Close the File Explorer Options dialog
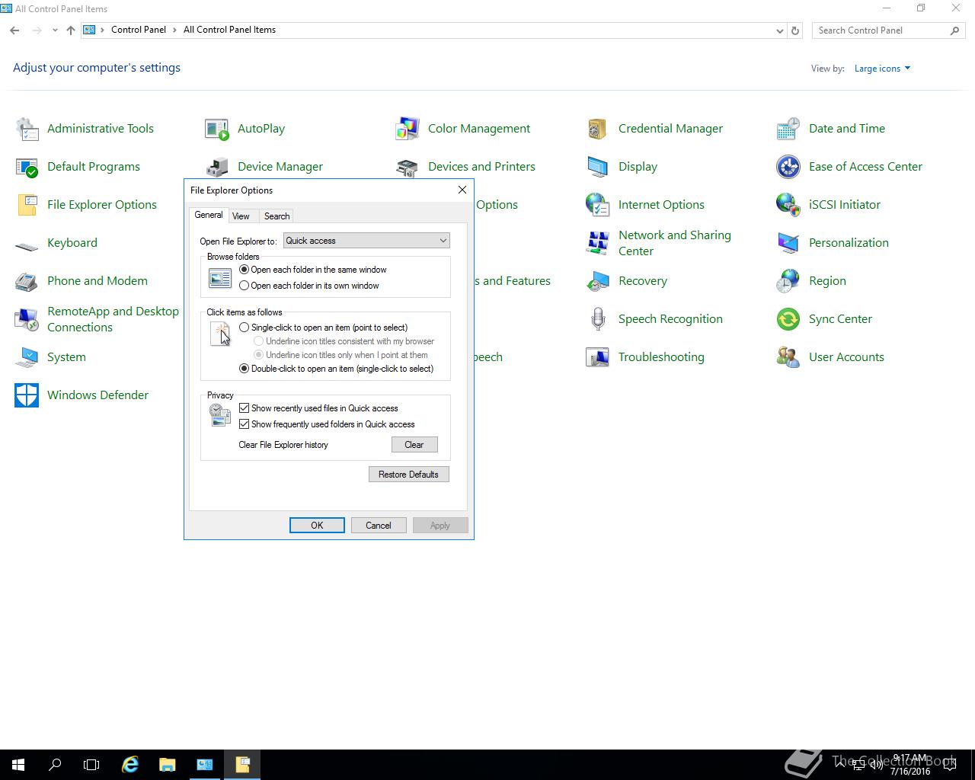The height and width of the screenshot is (780, 975). click(462, 190)
